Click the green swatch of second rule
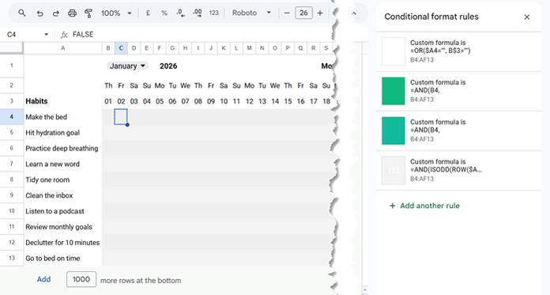550x295 pixels. pyautogui.click(x=394, y=91)
